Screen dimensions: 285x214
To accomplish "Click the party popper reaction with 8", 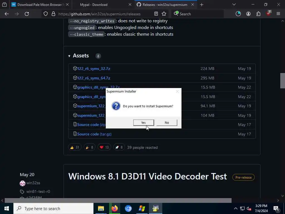I will click(89, 147).
